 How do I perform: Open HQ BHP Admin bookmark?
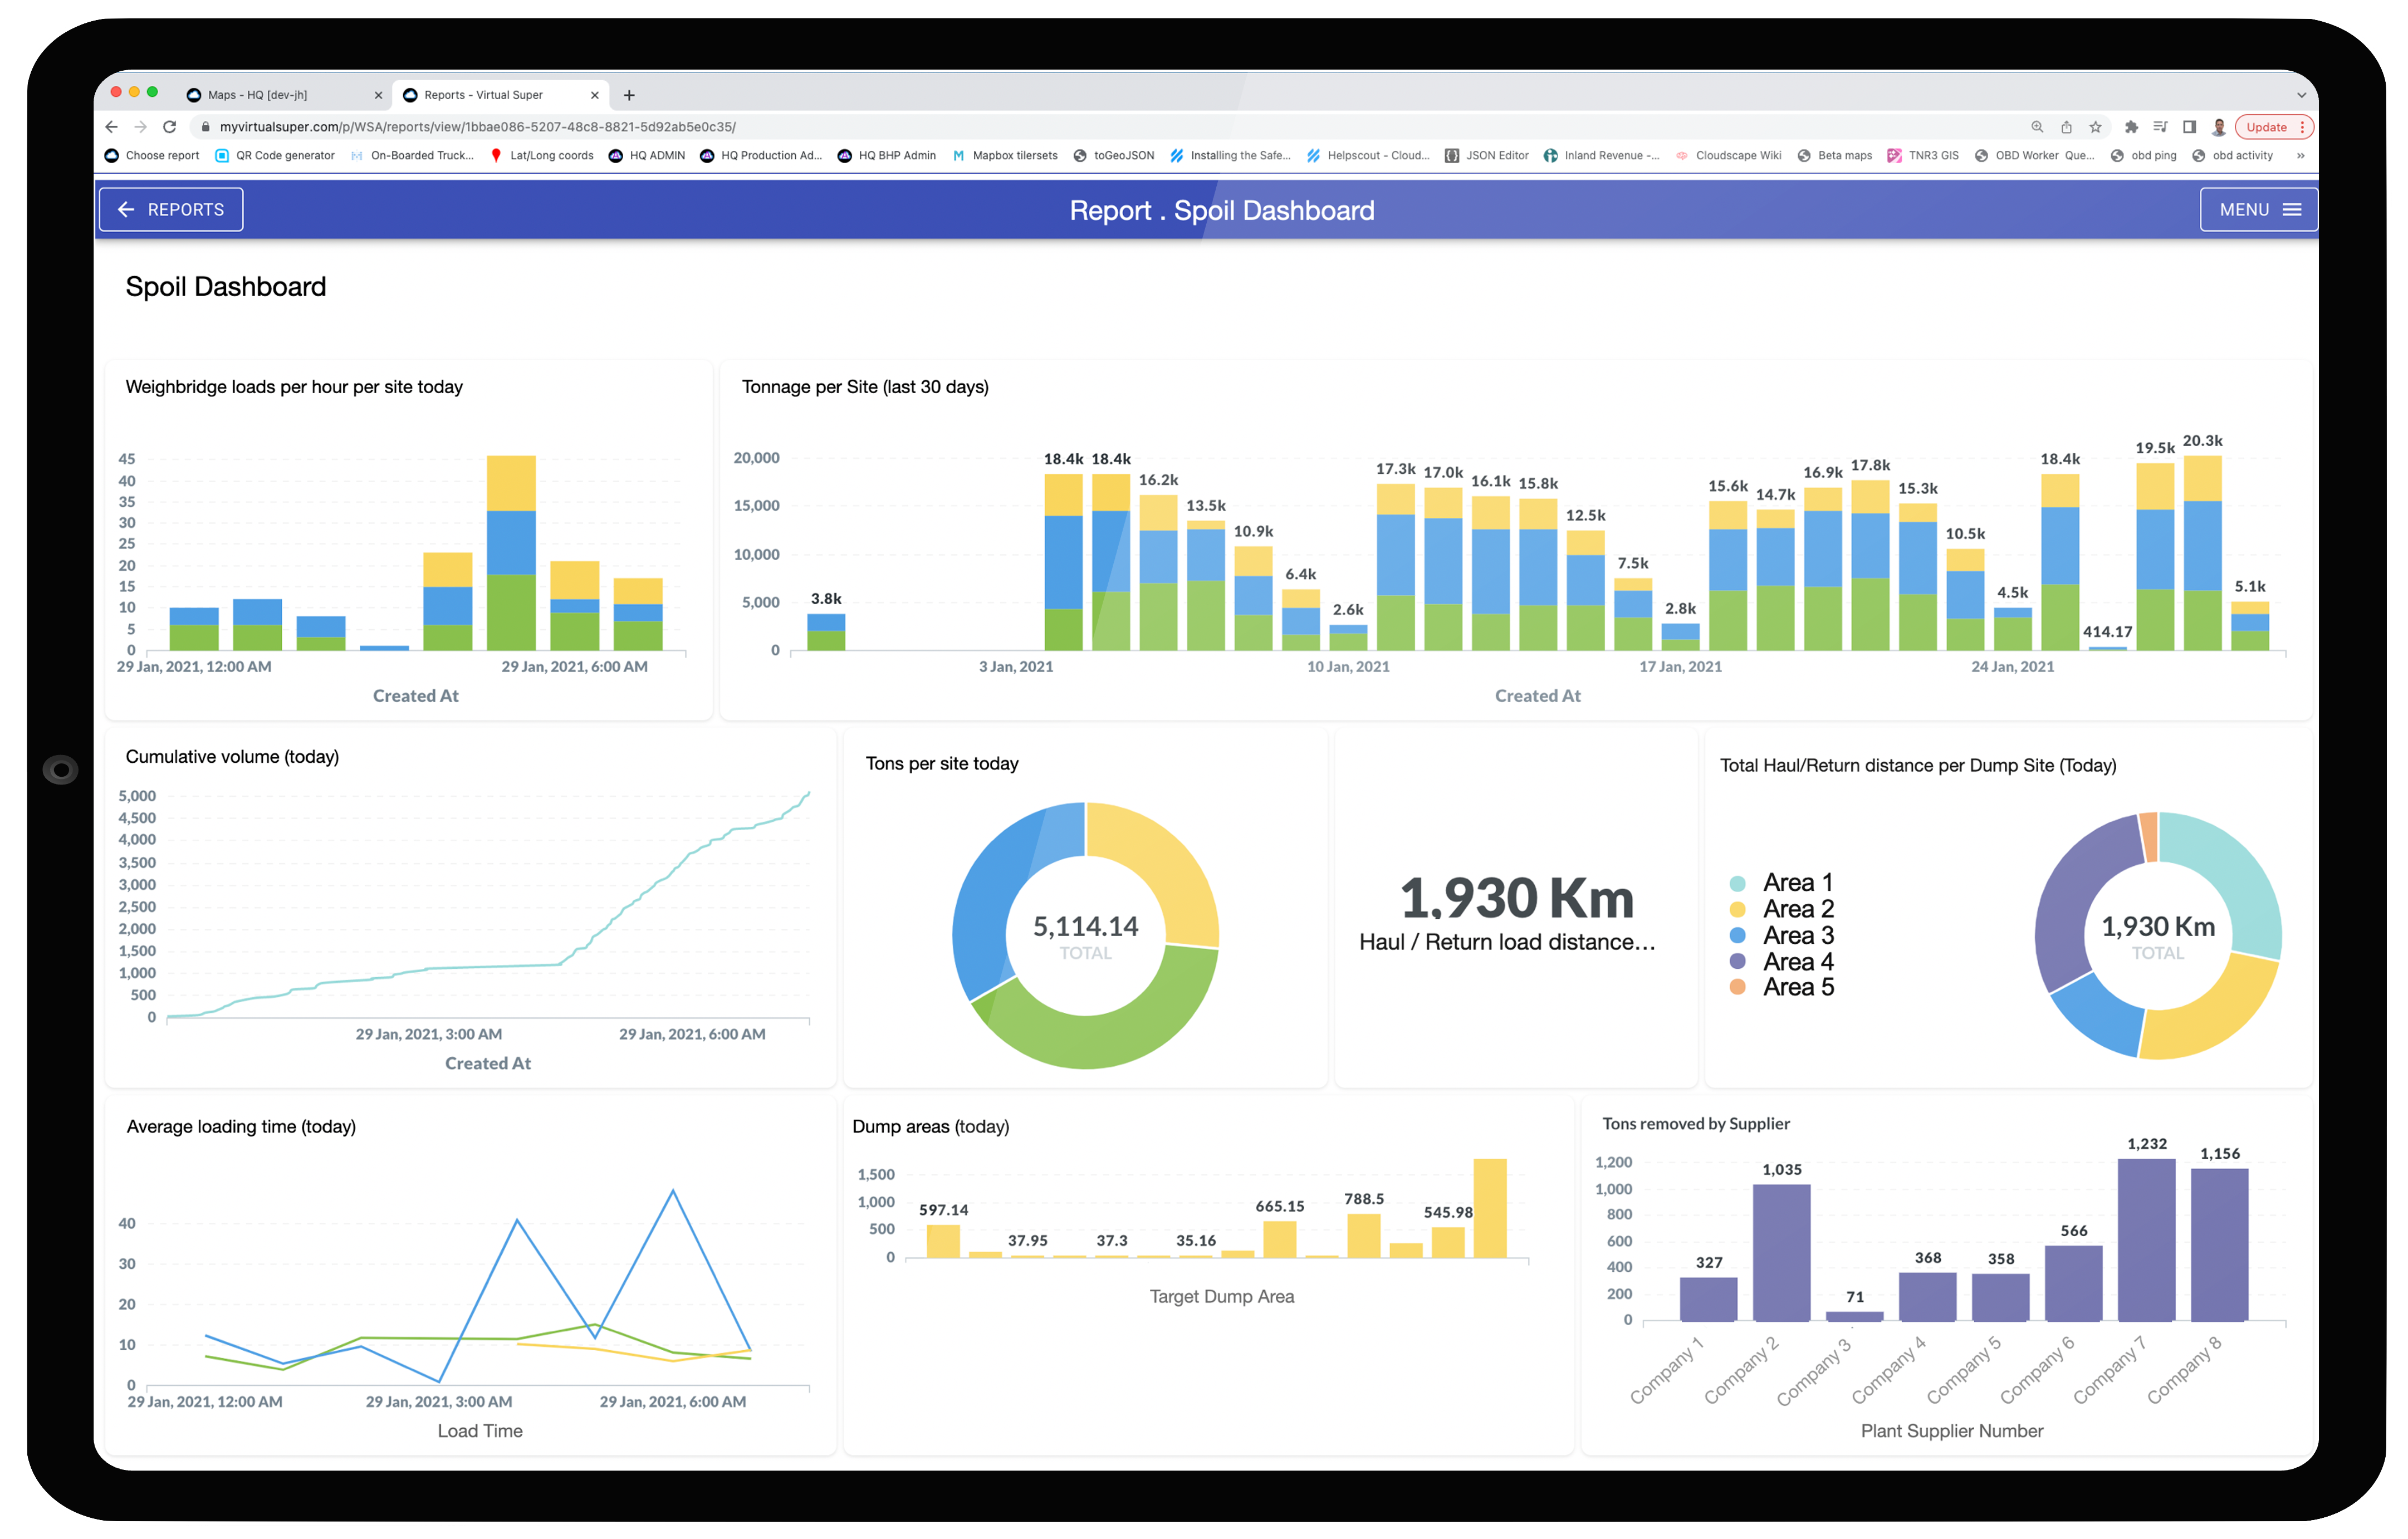click(x=887, y=156)
